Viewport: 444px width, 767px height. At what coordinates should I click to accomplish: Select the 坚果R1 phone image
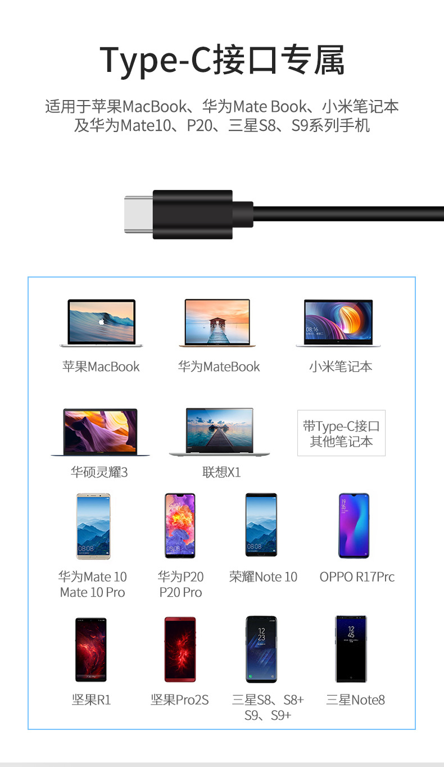pyautogui.click(x=91, y=650)
